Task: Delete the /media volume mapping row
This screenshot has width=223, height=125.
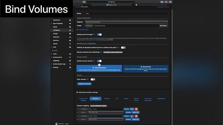Action: [136, 116]
